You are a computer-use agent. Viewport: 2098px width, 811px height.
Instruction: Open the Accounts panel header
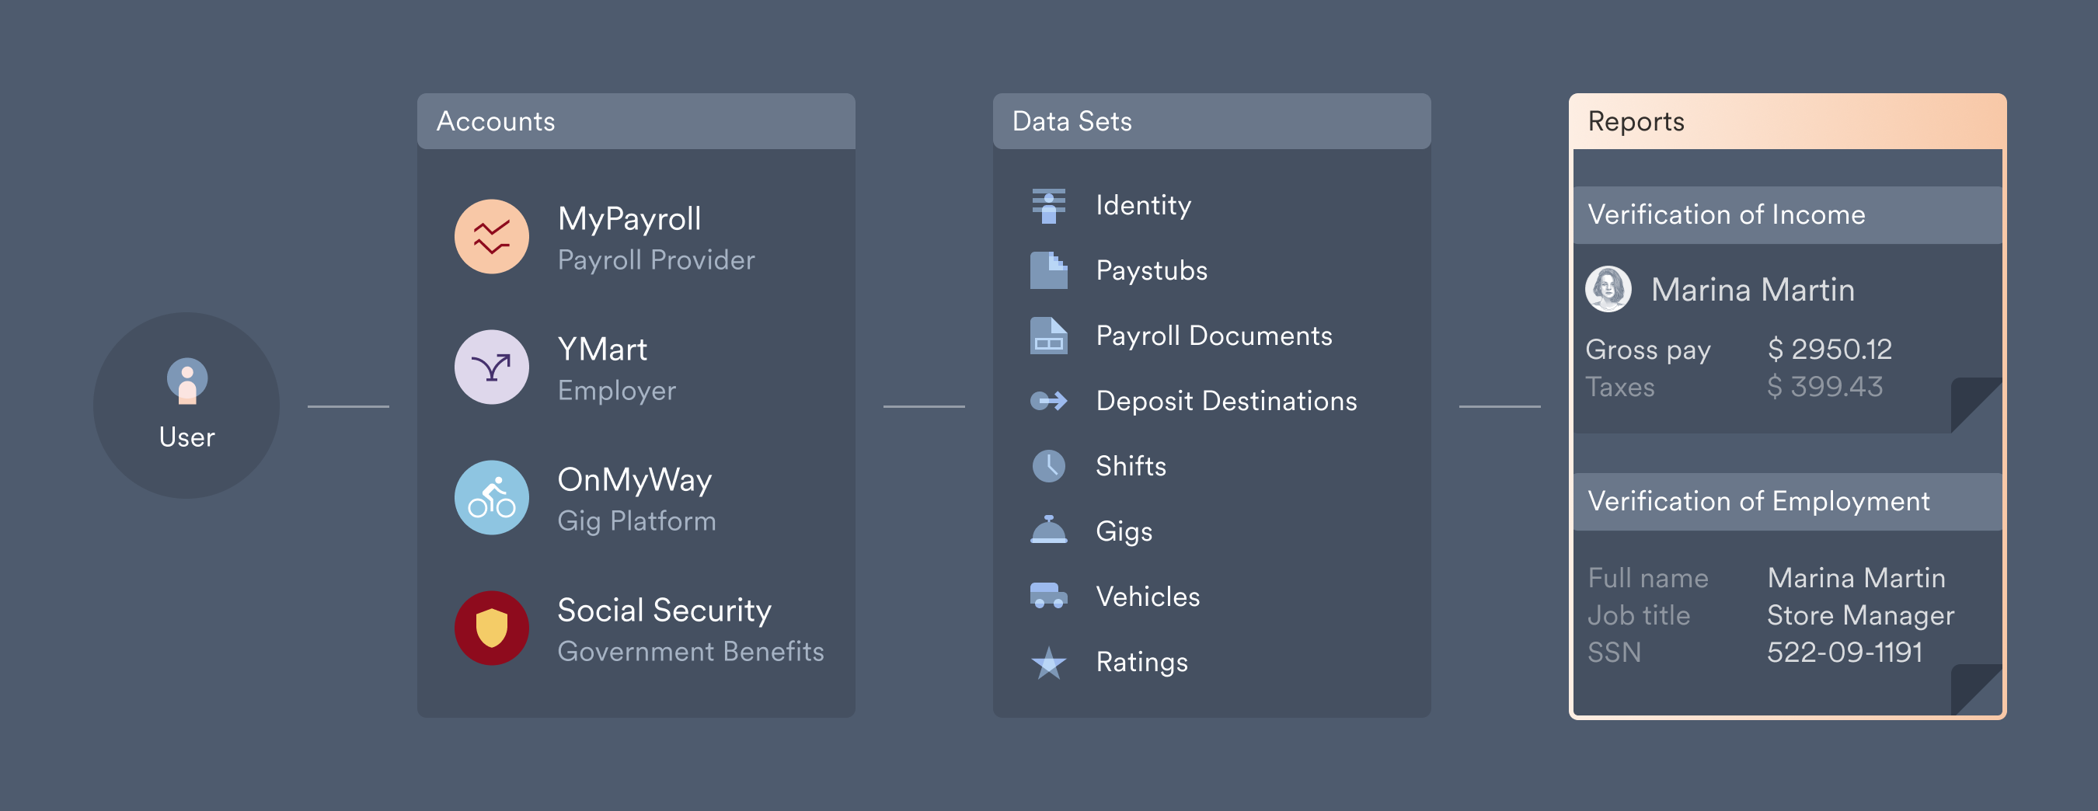coord(636,121)
